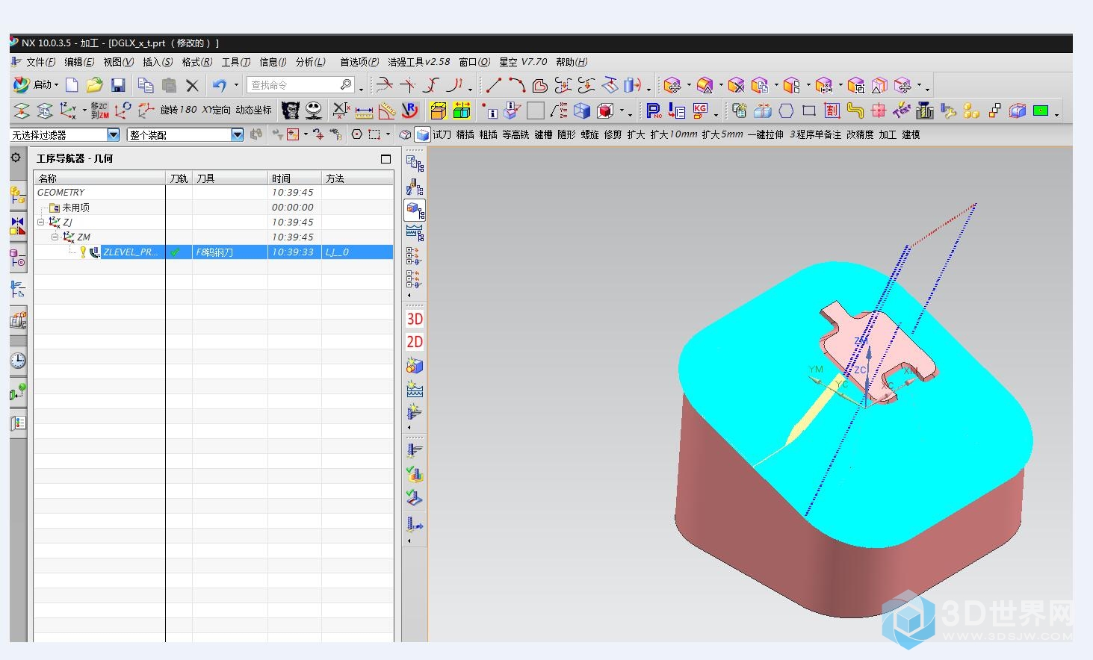Select the Machining Method View icon
Viewport: 1093px width, 660px height.
pyautogui.click(x=415, y=233)
